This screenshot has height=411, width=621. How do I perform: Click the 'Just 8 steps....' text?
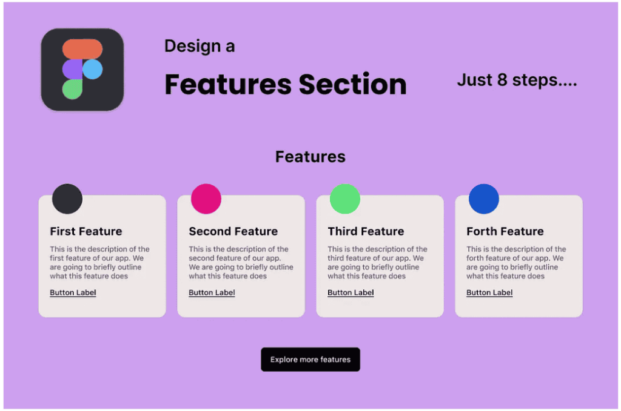[517, 80]
